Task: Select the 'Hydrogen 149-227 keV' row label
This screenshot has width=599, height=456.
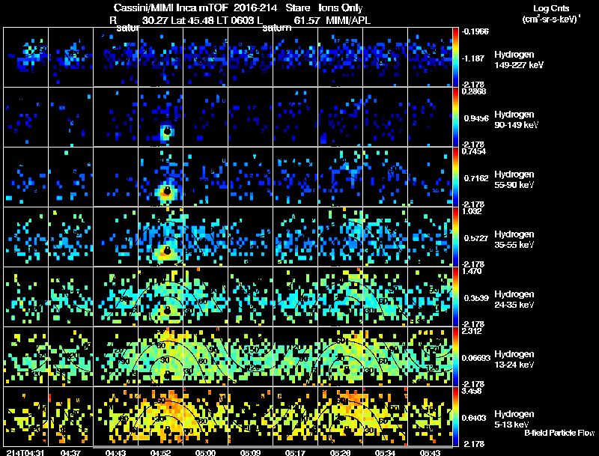Action: [518, 60]
